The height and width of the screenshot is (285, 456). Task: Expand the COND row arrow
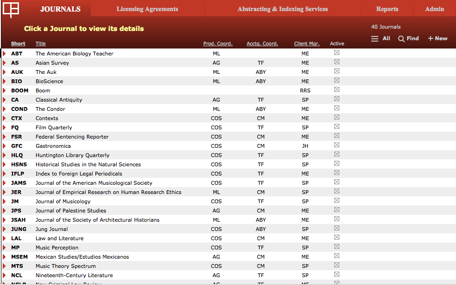pyautogui.click(x=4, y=109)
